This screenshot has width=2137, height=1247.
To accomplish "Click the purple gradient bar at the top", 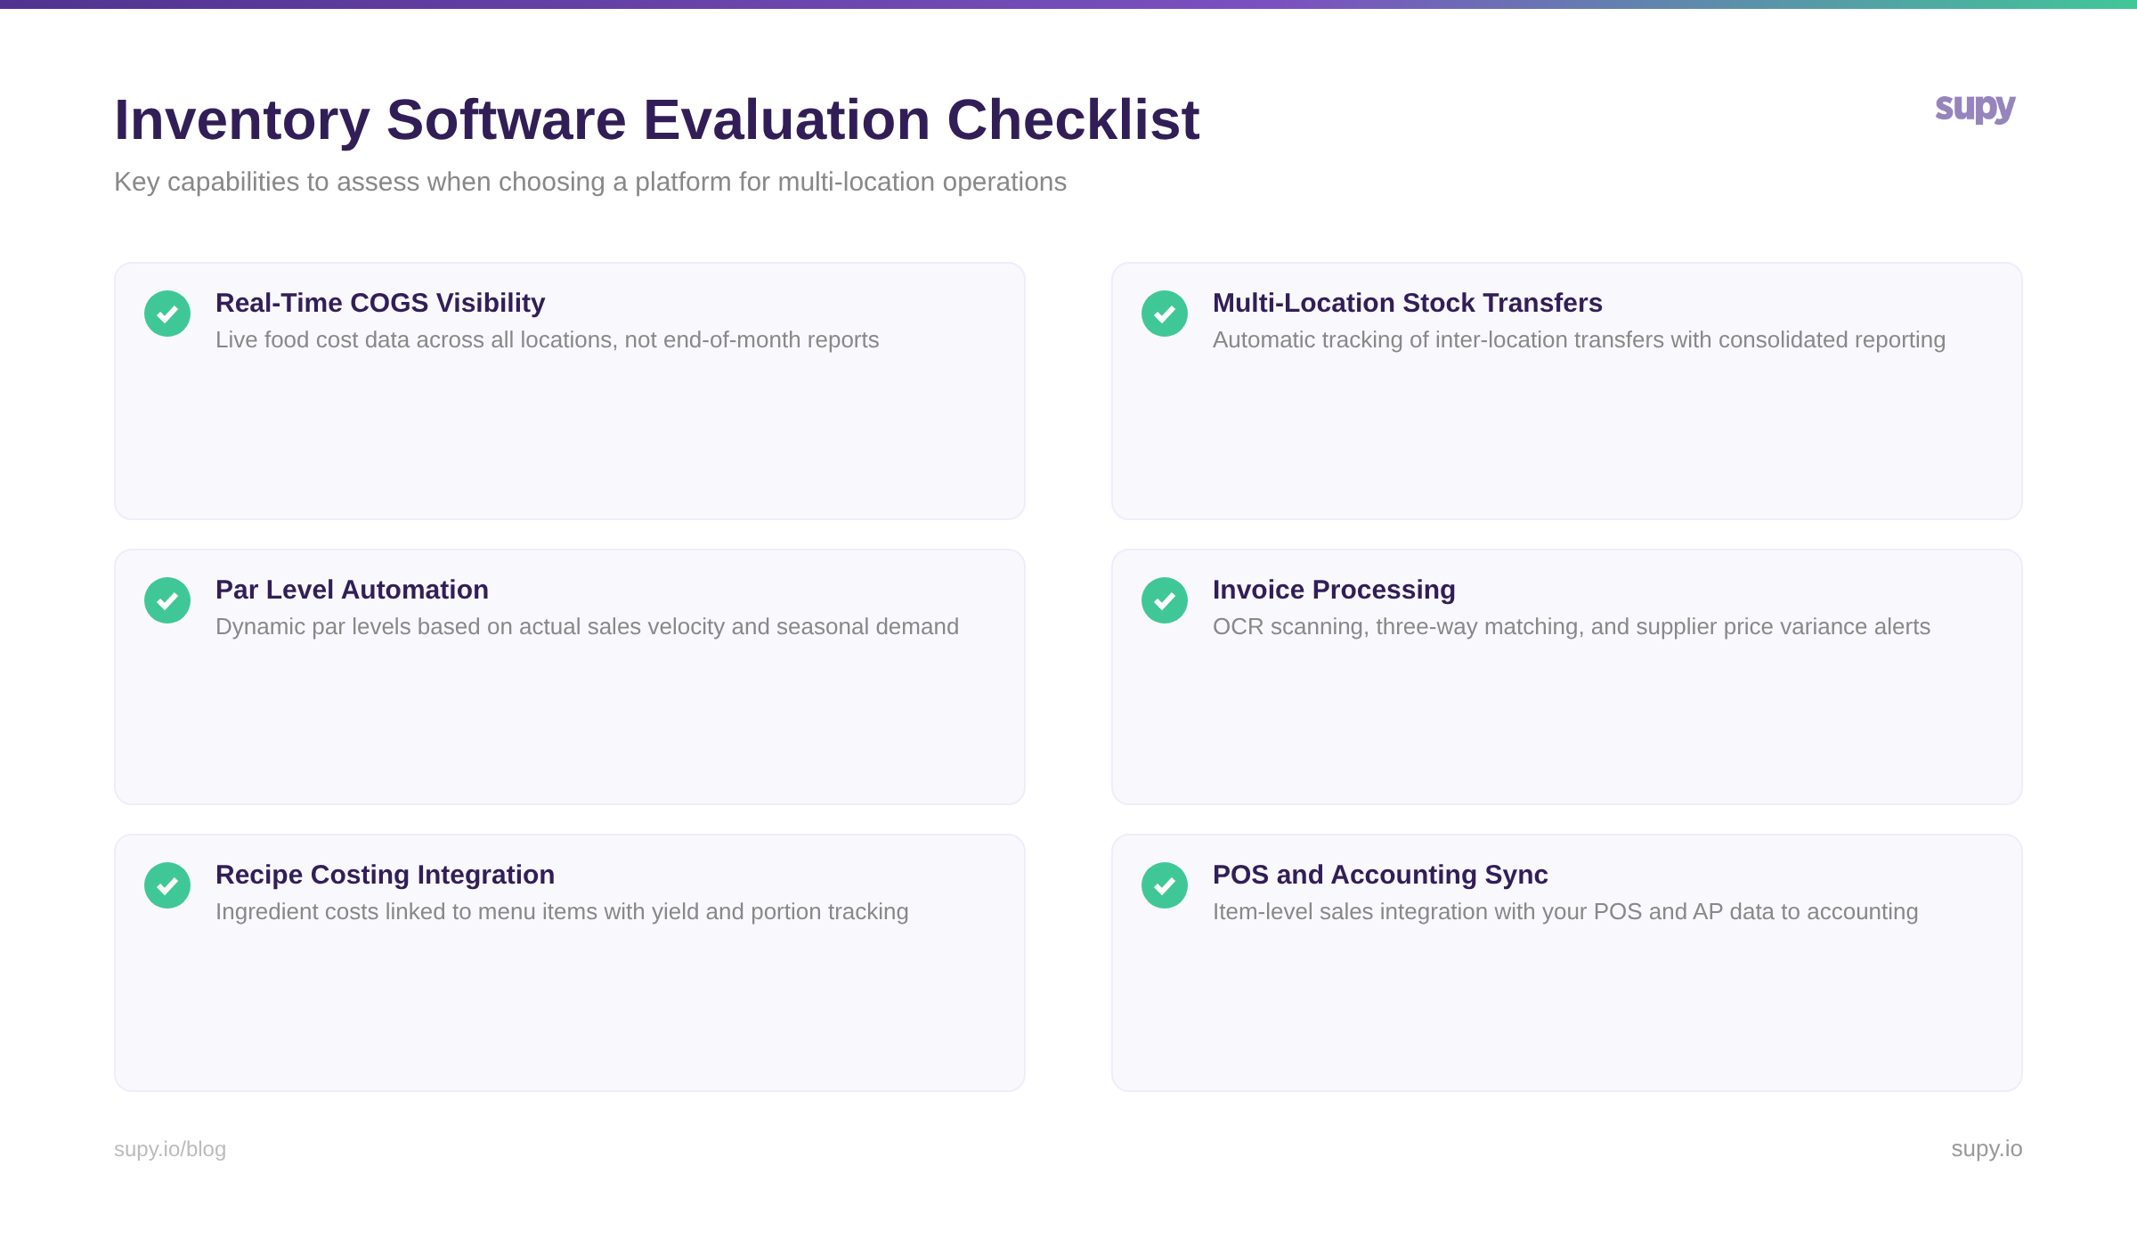I will tap(1068, 6).
